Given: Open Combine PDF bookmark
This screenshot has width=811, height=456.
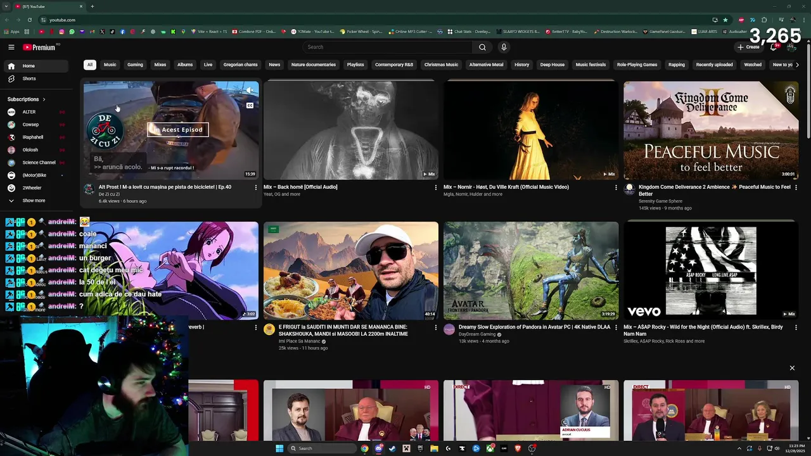Looking at the screenshot, I should pos(253,32).
